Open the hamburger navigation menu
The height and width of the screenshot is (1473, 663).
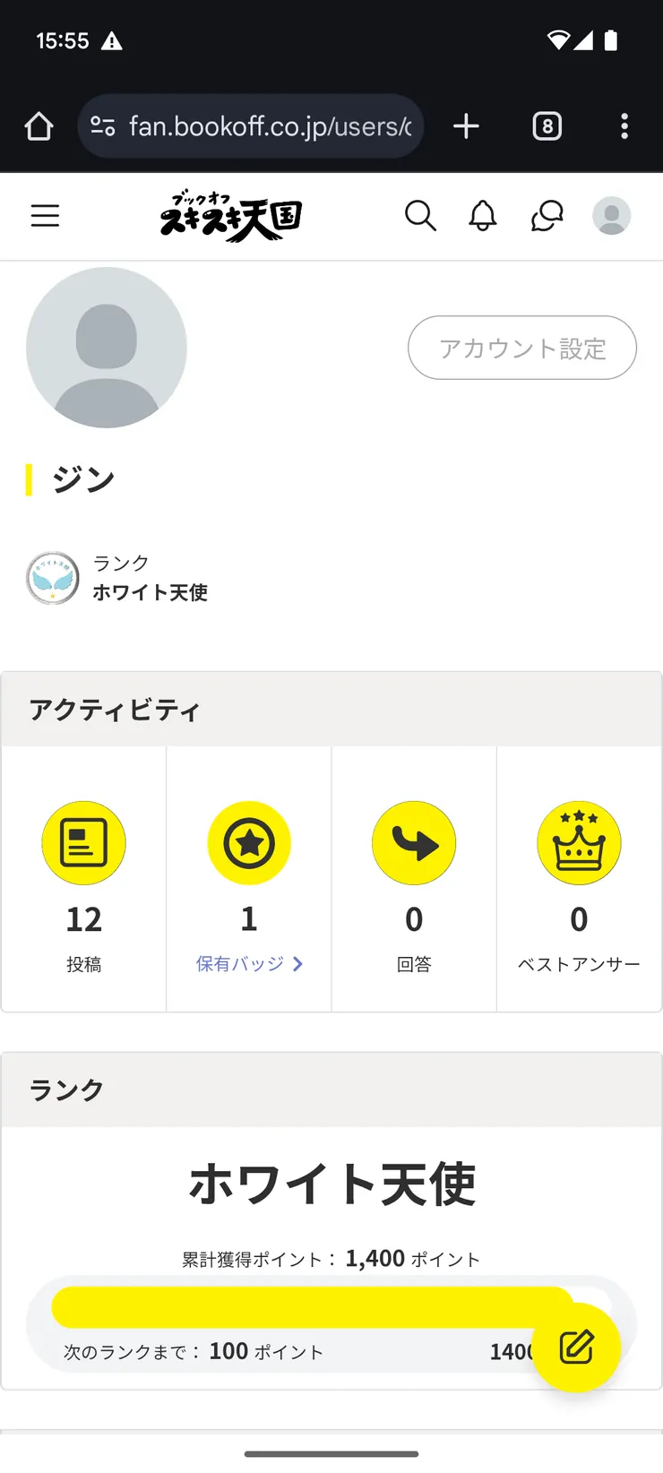(x=45, y=216)
